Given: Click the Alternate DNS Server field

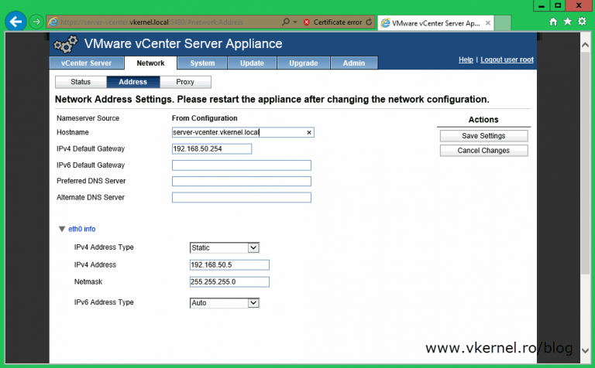Looking at the screenshot, I should 242,197.
